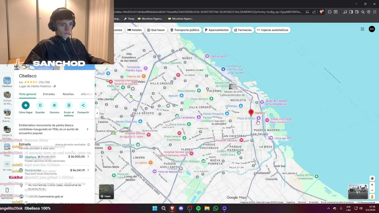Filter map by Farmacias chip
Image resolution: width=379 pixels, height=213 pixels.
[x=243, y=30]
